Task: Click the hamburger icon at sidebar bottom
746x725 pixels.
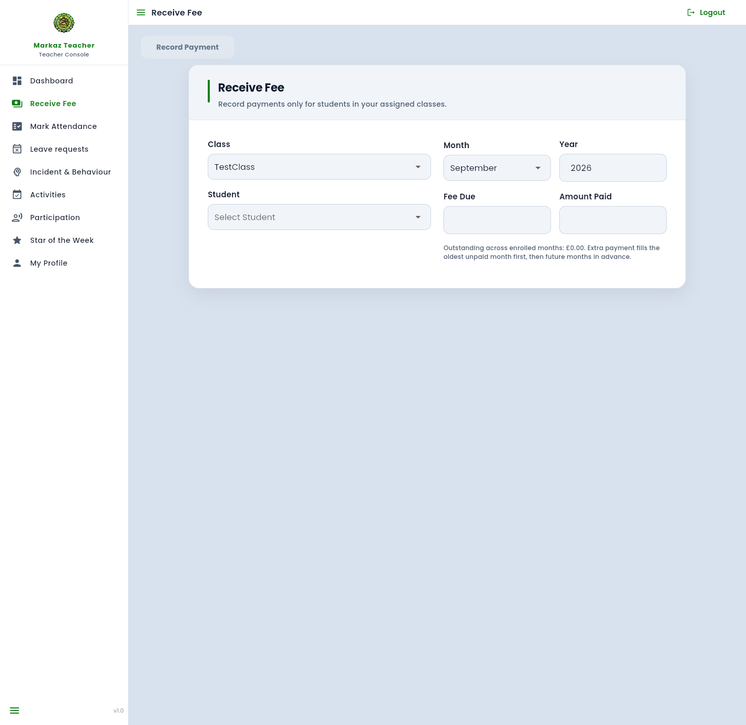Action: [15, 711]
